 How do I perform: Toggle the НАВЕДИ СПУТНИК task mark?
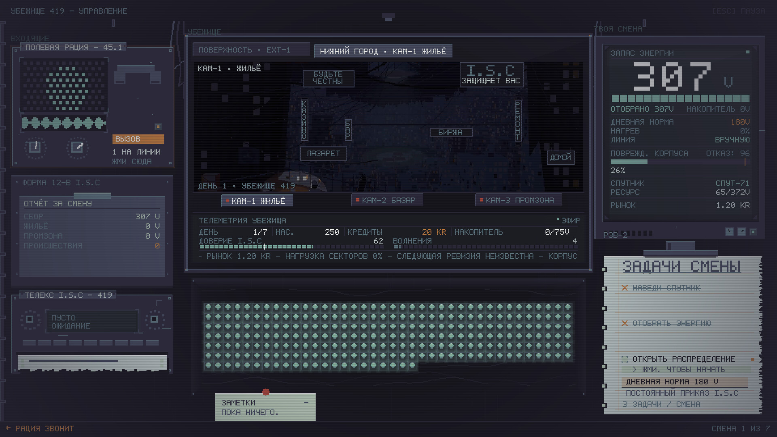click(x=625, y=288)
